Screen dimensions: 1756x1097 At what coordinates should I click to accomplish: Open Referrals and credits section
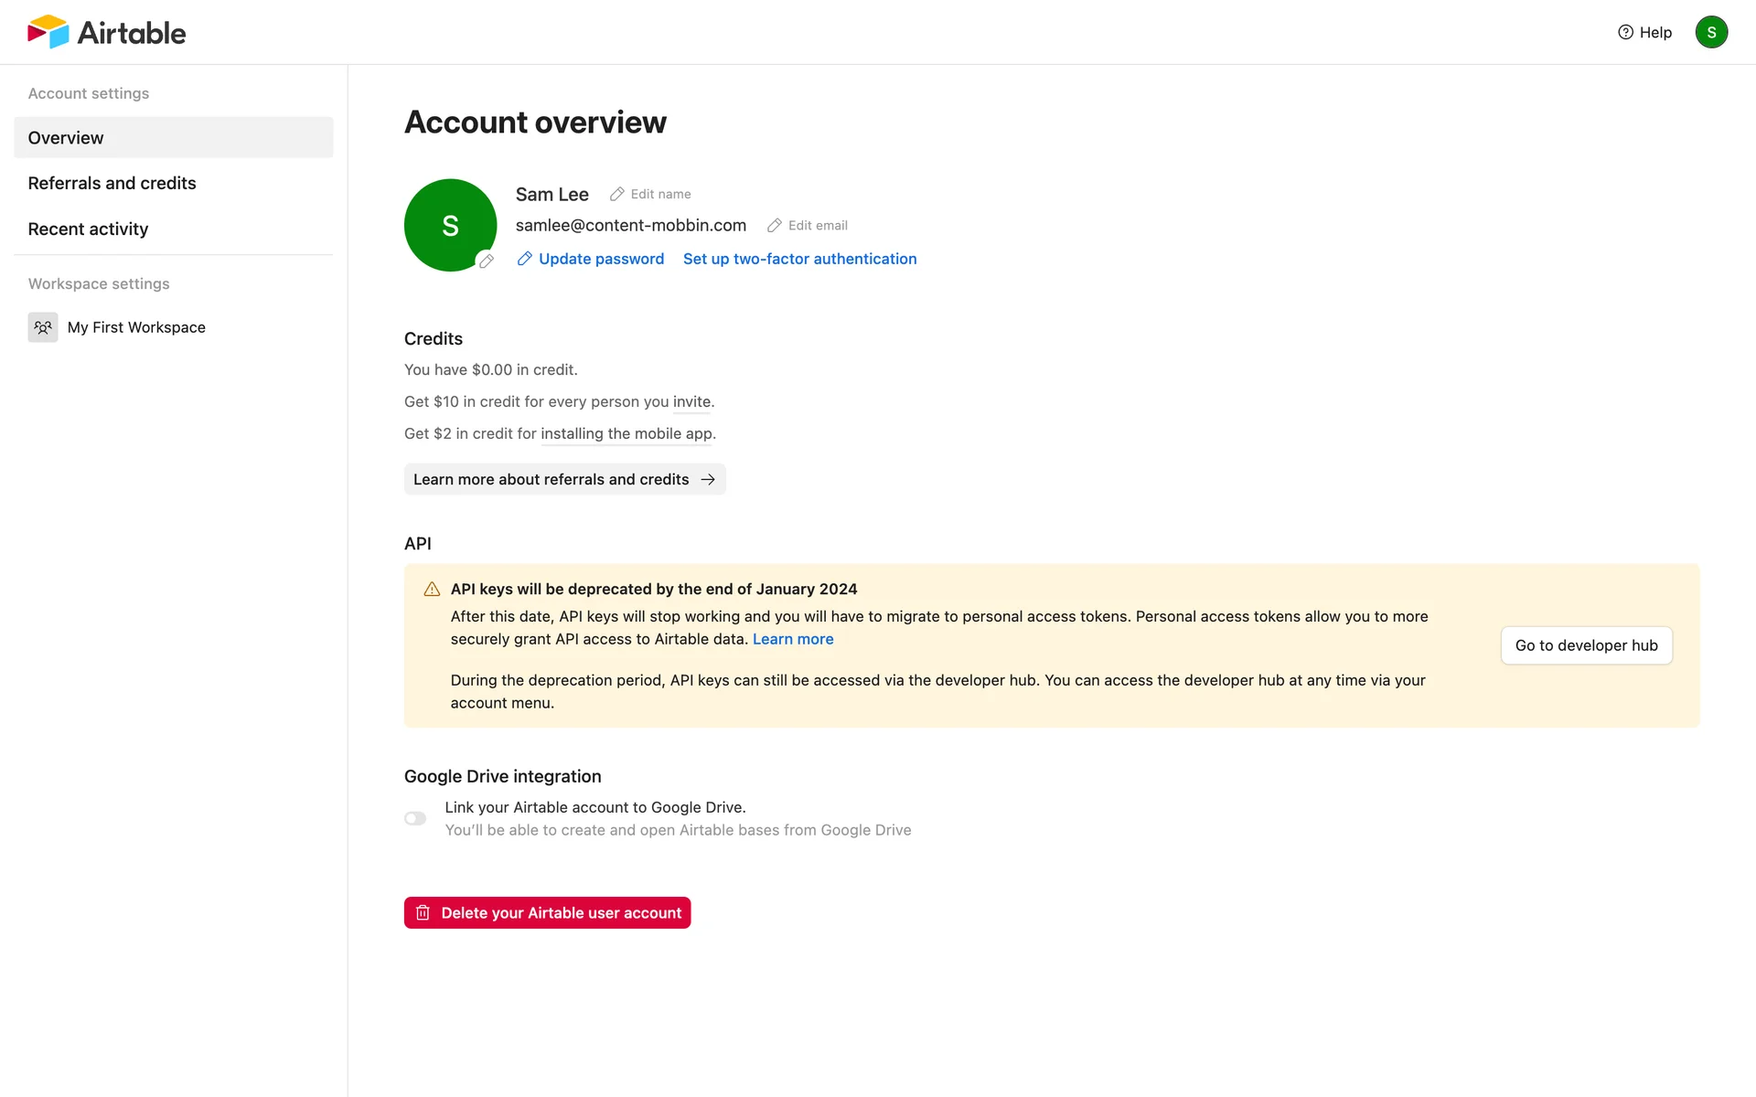pyautogui.click(x=112, y=183)
